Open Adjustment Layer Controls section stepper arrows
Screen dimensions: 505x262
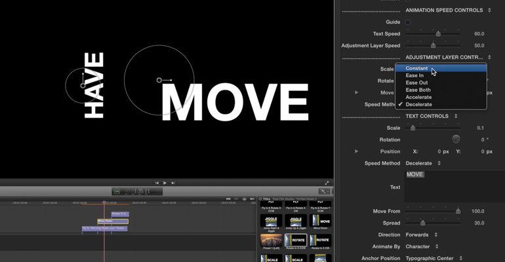coord(489,57)
